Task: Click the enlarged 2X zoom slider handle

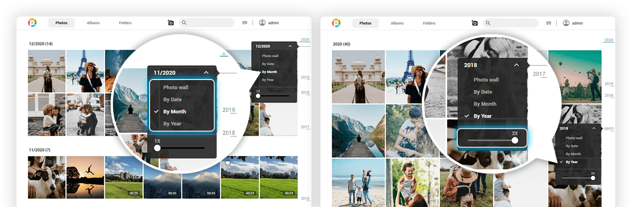Action: (515, 140)
